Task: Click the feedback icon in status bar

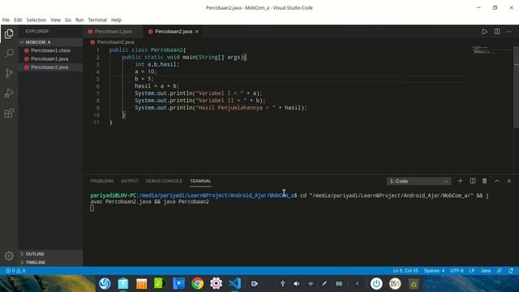Action: (500, 270)
